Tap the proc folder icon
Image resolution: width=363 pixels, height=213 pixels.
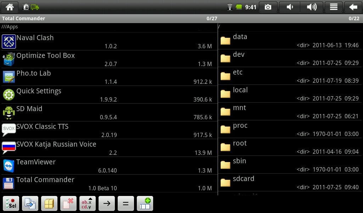tap(225, 129)
